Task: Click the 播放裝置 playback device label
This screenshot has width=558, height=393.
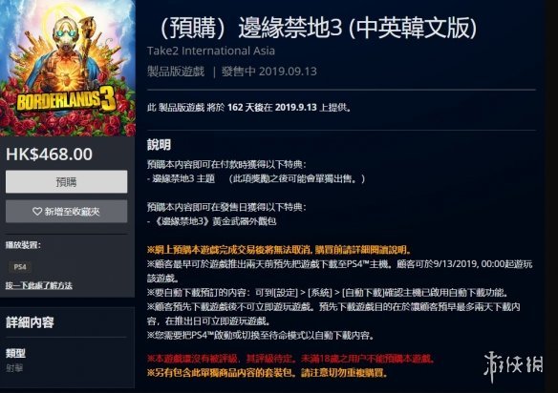Action: [23, 245]
